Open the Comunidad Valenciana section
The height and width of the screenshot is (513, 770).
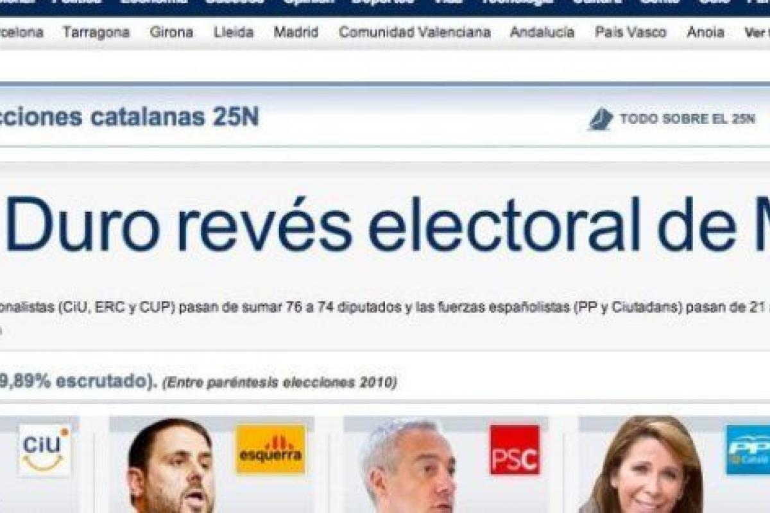click(415, 32)
